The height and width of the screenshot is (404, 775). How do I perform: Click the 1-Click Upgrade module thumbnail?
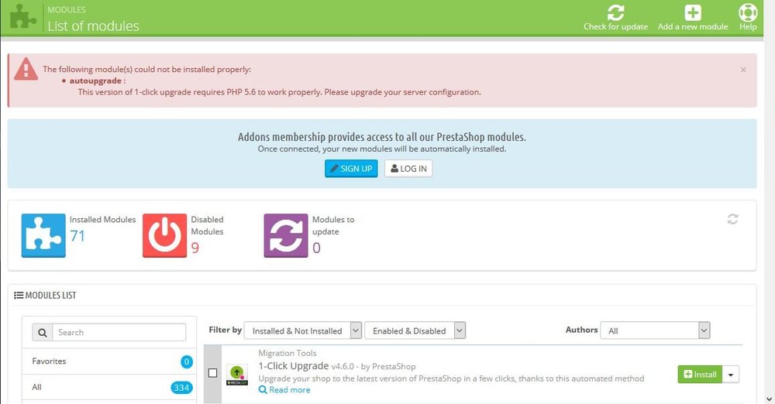236,375
